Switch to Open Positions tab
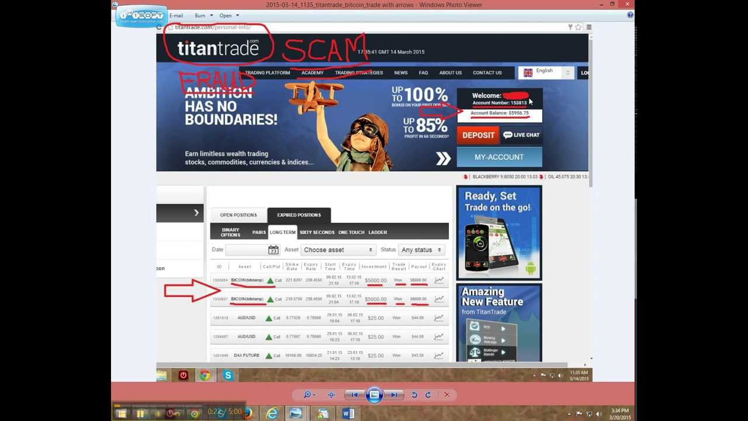The width and height of the screenshot is (748, 421). 238,215
